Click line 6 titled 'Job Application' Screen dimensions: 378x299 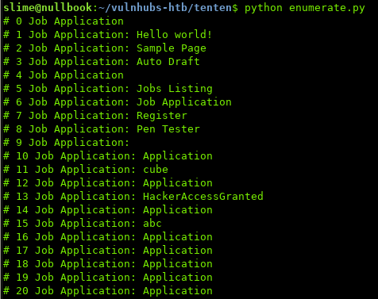click(118, 102)
